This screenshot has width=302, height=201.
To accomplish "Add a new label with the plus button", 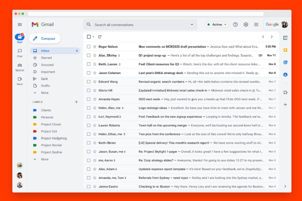I will click(x=76, y=102).
